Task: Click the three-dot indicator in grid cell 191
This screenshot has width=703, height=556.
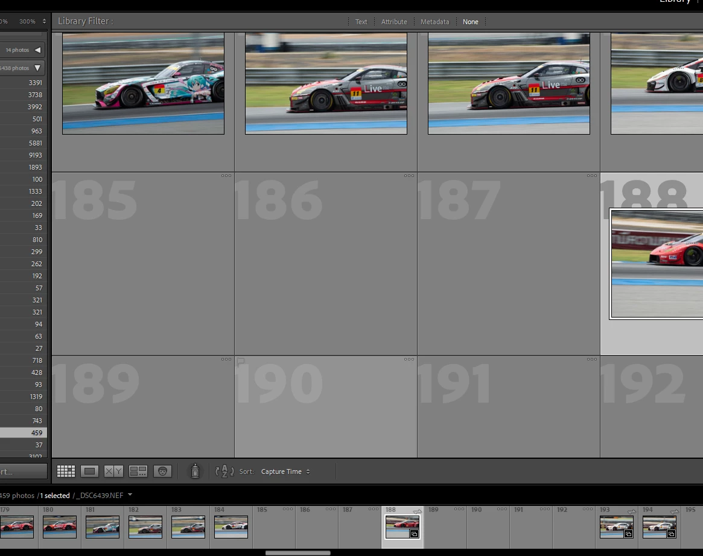Action: click(592, 359)
